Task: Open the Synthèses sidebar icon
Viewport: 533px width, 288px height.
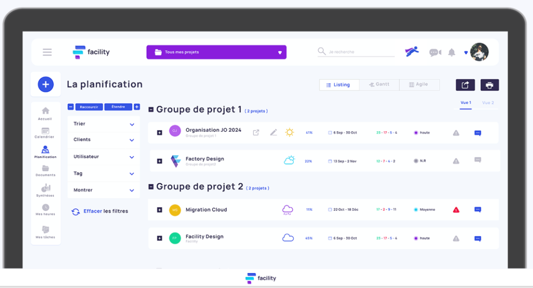Action: pyautogui.click(x=45, y=188)
